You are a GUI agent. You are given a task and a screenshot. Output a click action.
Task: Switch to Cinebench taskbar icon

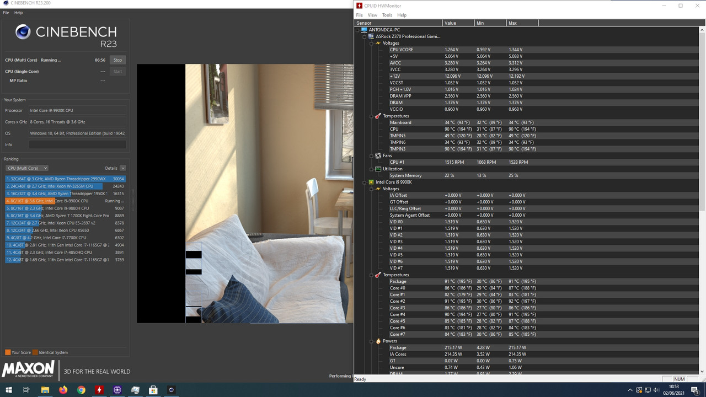point(171,390)
